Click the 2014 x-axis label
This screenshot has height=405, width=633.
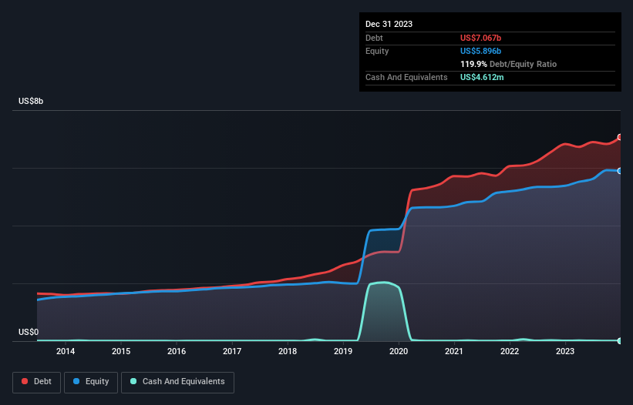coord(66,351)
